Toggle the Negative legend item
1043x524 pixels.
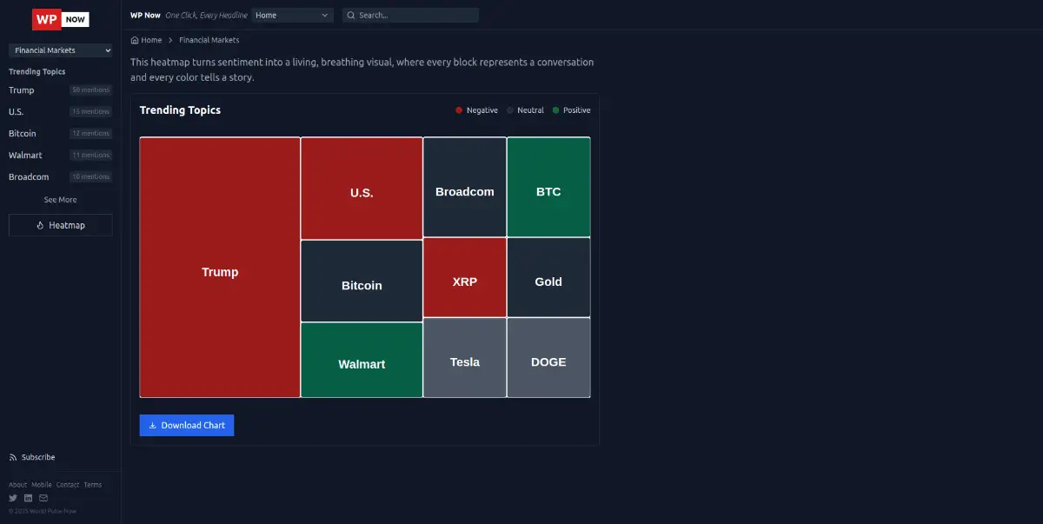477,110
